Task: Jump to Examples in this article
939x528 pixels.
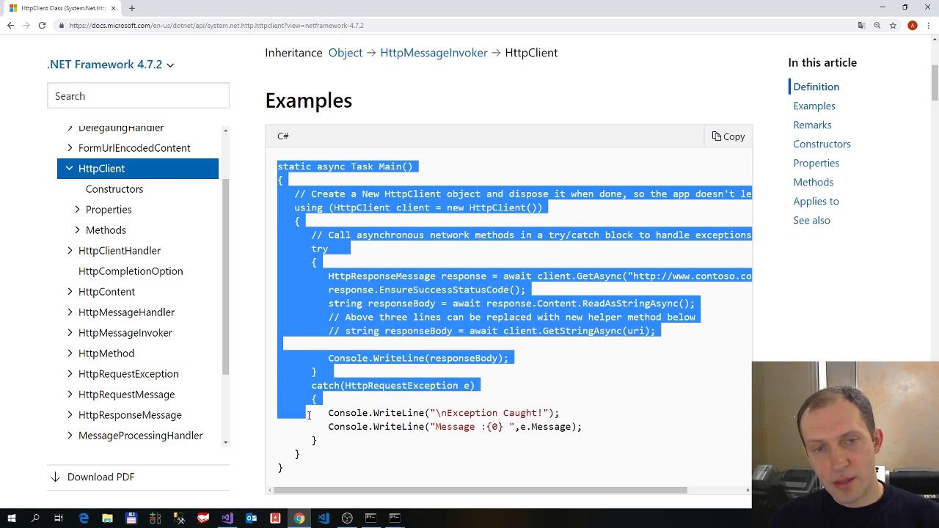Action: (814, 106)
